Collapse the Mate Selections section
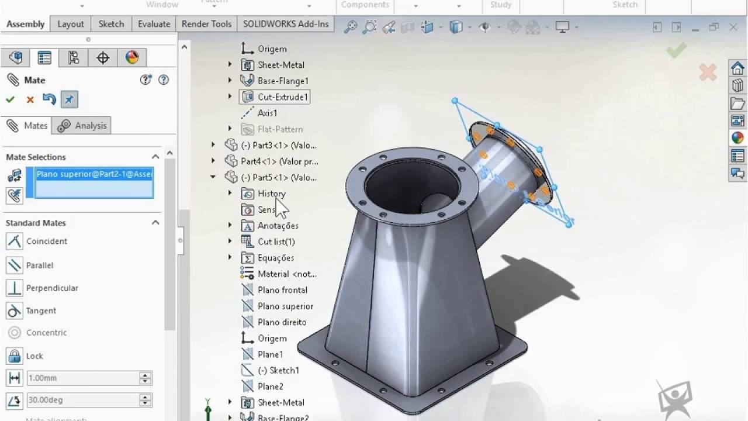Screen dimensions: 748x421 (155, 157)
